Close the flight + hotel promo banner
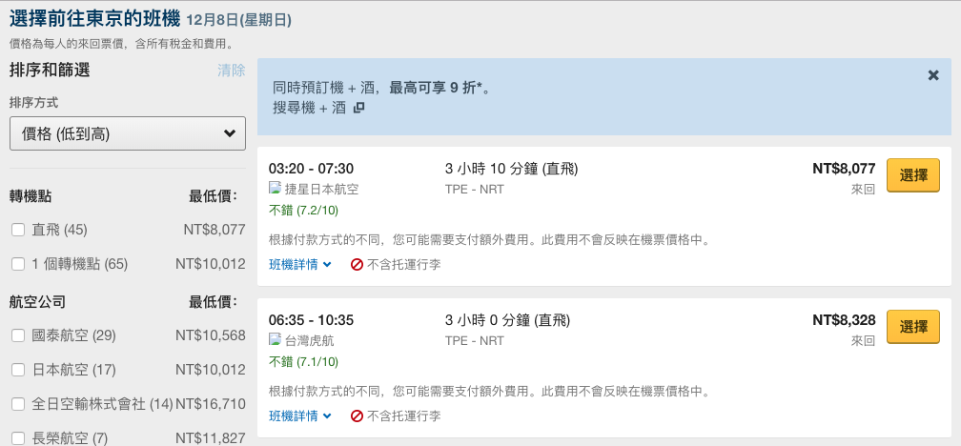The image size is (961, 446). [x=932, y=75]
